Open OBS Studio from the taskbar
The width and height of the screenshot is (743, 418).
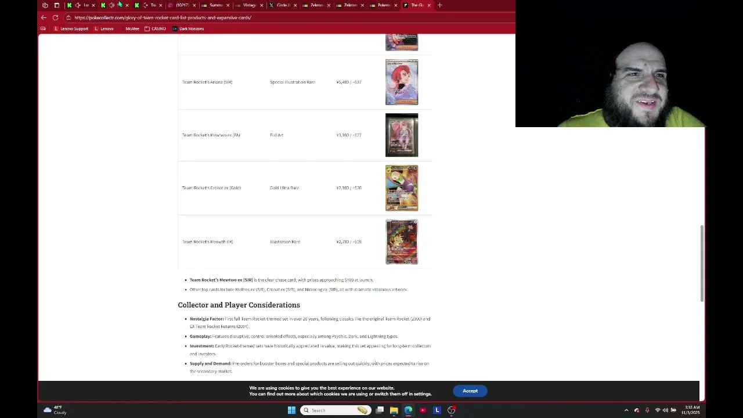click(x=451, y=410)
